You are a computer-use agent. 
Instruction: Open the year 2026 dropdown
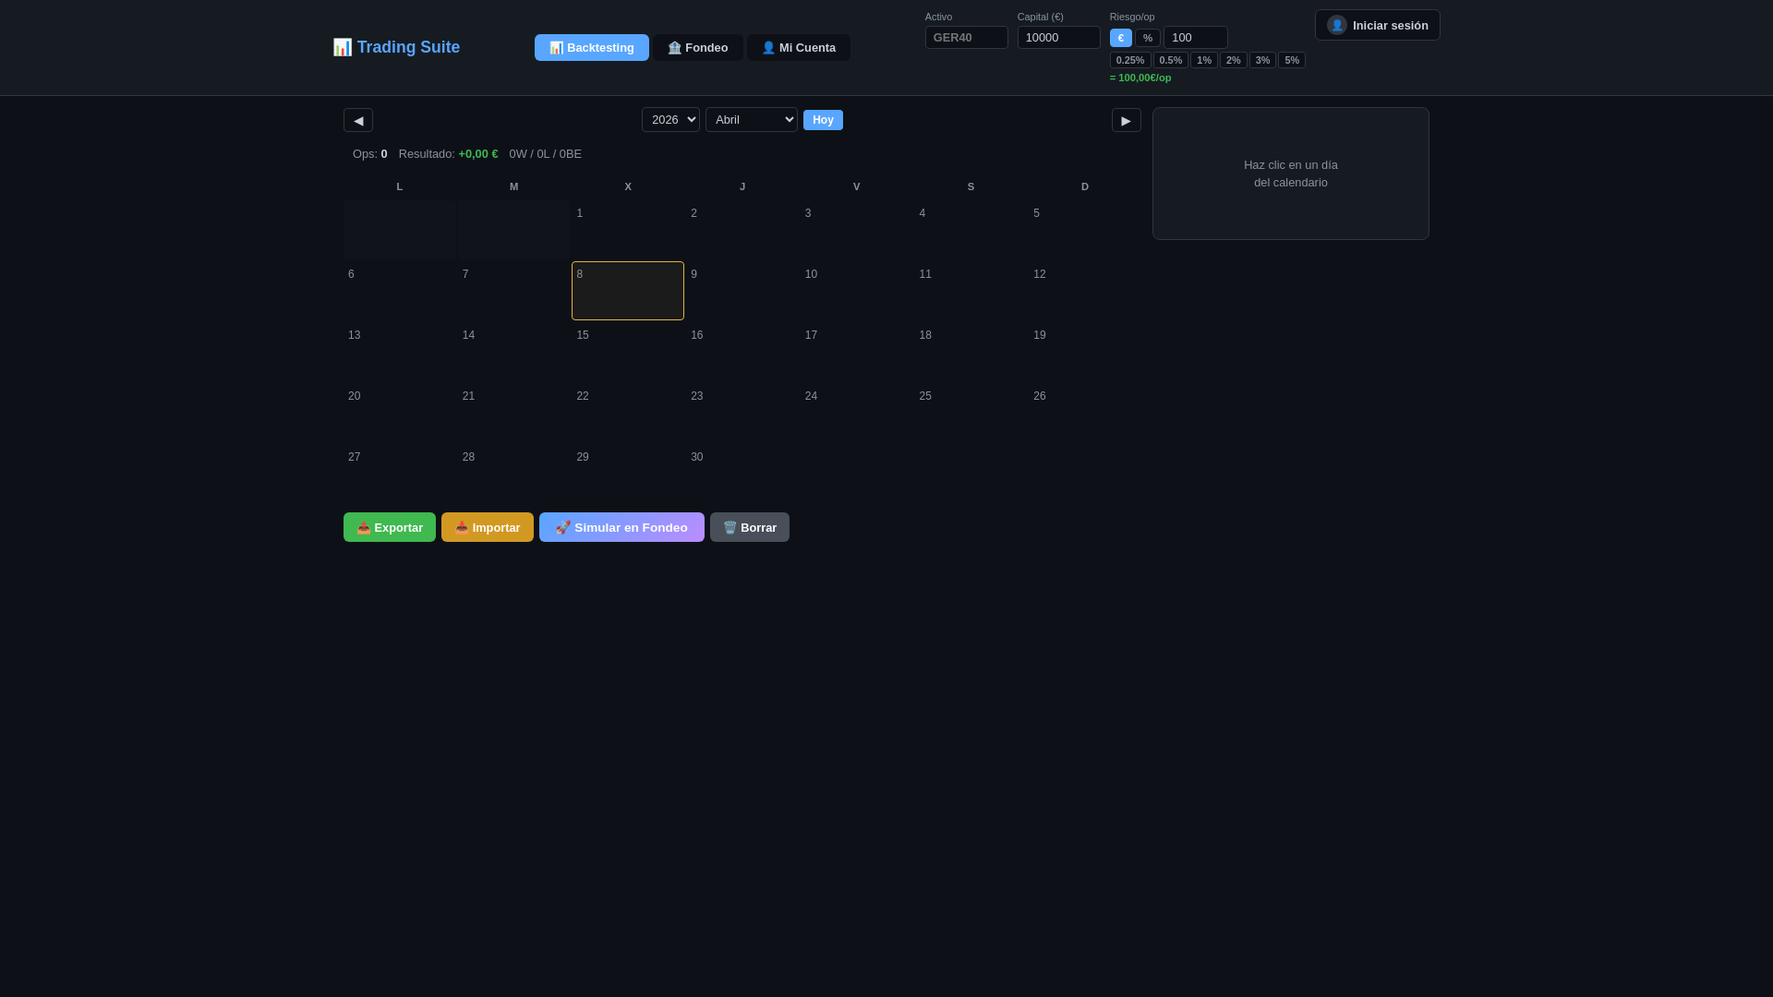(x=670, y=120)
